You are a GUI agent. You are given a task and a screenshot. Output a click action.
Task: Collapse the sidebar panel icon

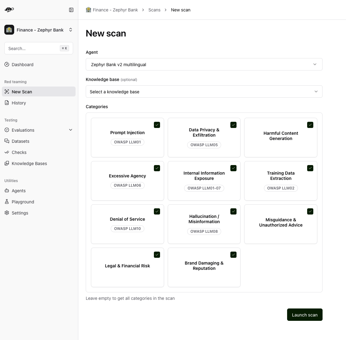coord(71,10)
